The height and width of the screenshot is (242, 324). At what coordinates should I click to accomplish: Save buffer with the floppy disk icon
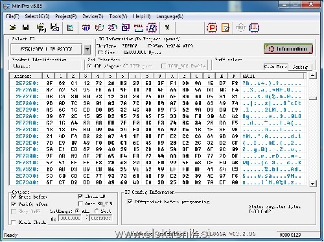click(x=25, y=27)
